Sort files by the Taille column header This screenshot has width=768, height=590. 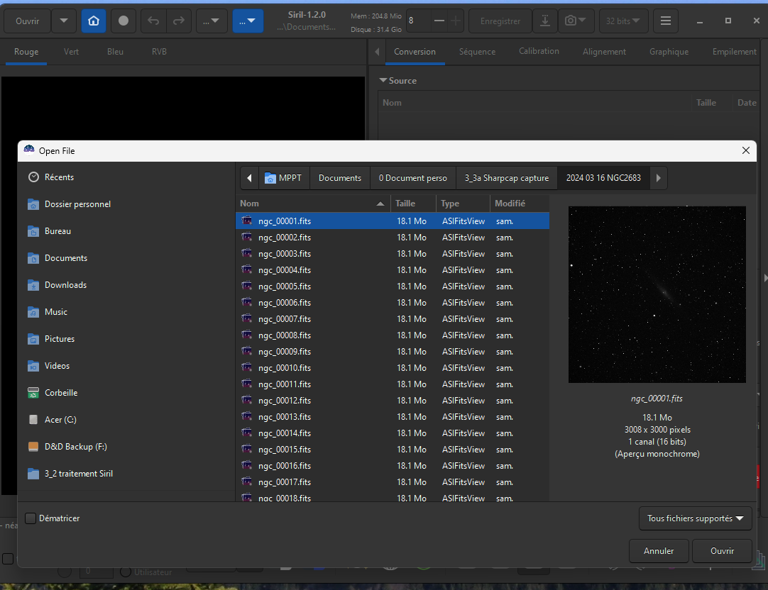[413, 204]
